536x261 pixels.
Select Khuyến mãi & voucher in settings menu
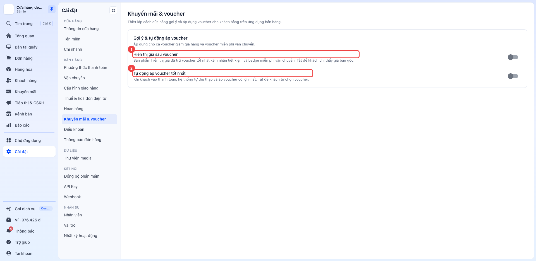point(89,119)
